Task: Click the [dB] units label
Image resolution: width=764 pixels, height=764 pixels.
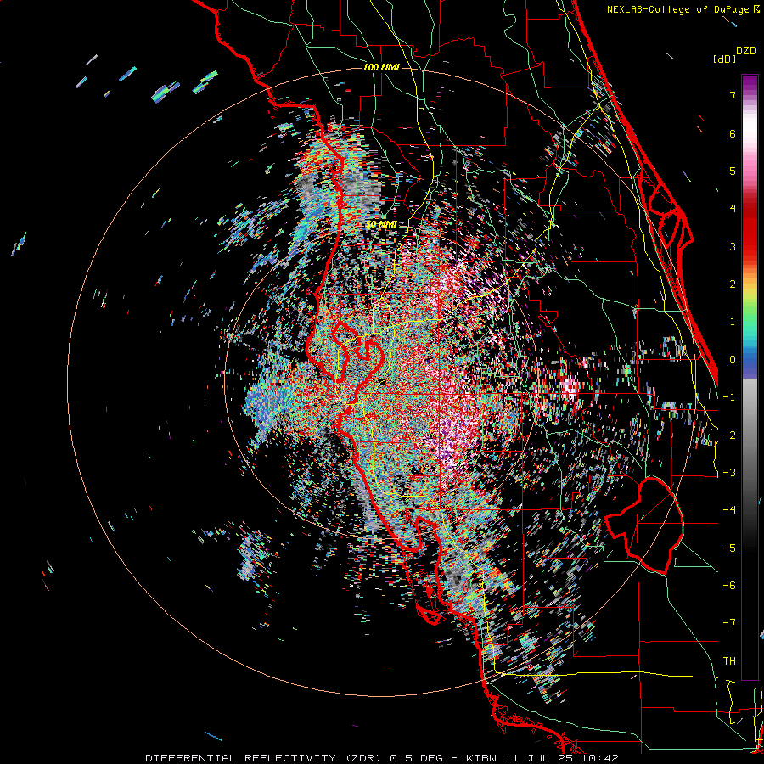Action: (725, 59)
